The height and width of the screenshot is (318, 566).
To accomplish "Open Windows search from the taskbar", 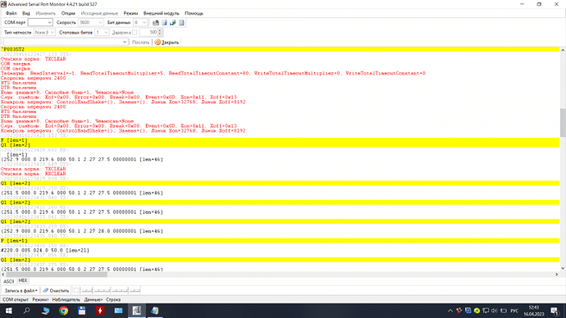I will [x=26, y=311].
